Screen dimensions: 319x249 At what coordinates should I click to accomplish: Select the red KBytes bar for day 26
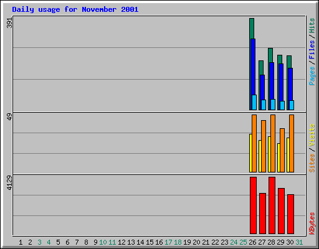click(x=253, y=205)
